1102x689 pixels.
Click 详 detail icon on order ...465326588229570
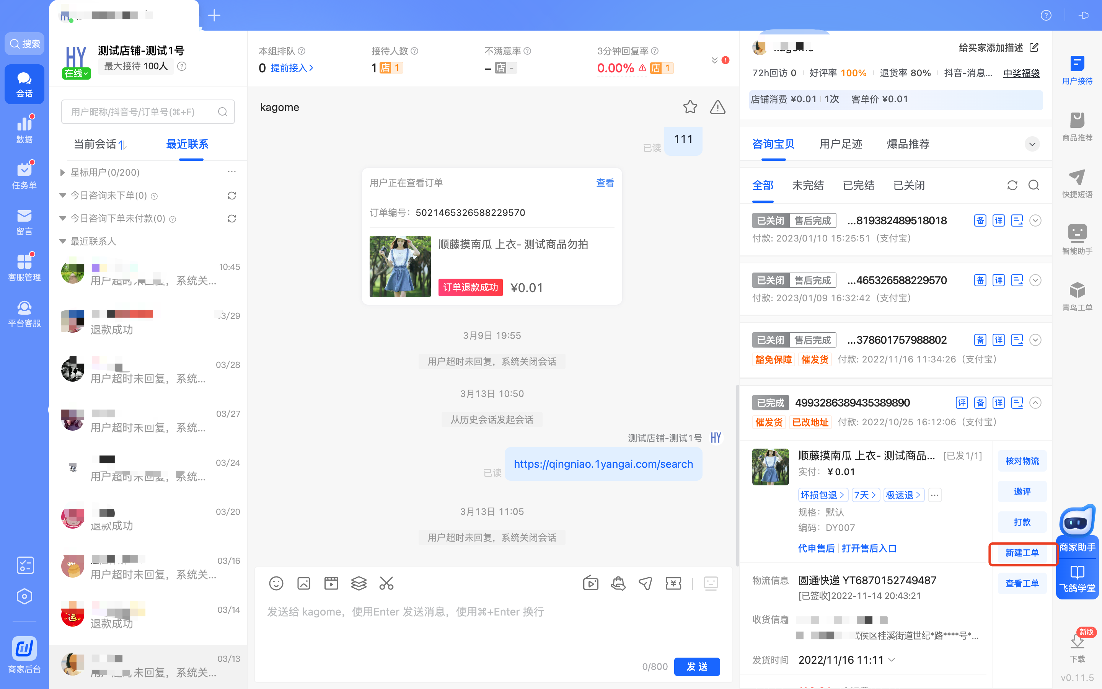coord(999,281)
